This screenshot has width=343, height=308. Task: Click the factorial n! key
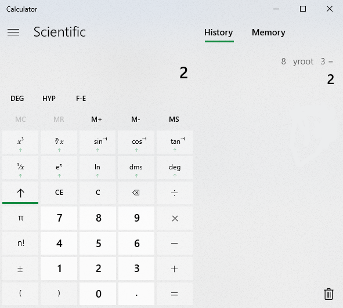tap(20, 243)
